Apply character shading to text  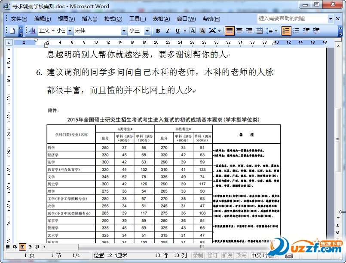click(x=202, y=32)
